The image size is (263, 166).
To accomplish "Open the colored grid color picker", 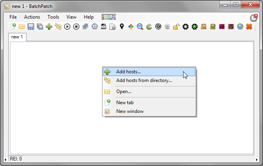I will tap(109, 17).
